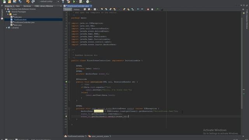
Task: Minimize the Projects panel group
Action: 61,6
